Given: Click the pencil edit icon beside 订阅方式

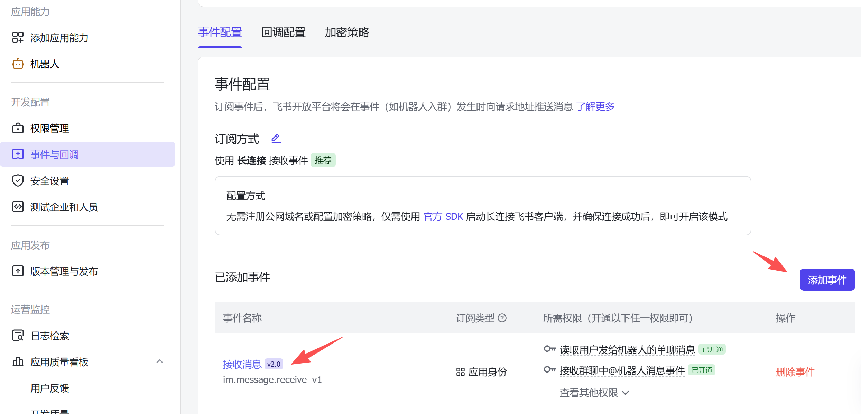Looking at the screenshot, I should 276,139.
